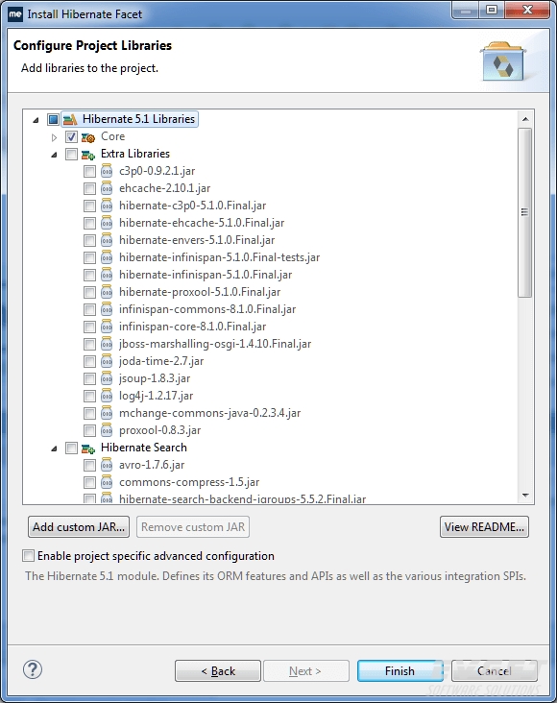The width and height of the screenshot is (557, 703).
Task: Check the c3p0-0.9.2.1.jar checkbox
Action: [89, 171]
